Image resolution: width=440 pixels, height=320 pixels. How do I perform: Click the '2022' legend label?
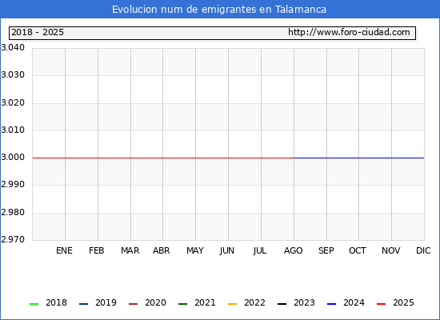pos(254,302)
